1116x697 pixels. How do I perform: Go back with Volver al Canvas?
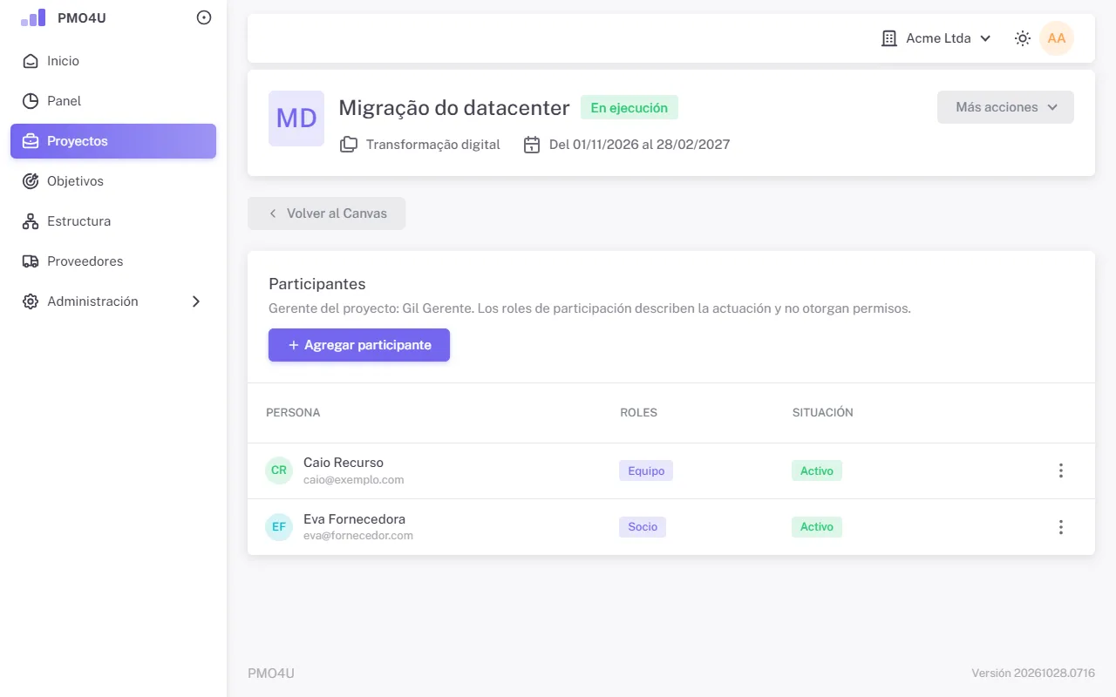point(326,213)
